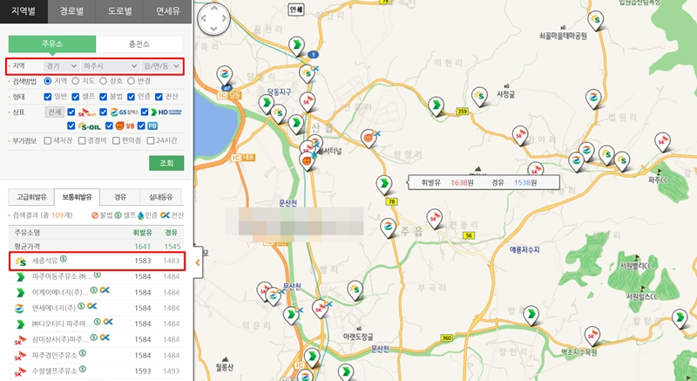Screen dimensions: 697x381
Task: Switch to the 충전소 tab
Action: (139, 44)
